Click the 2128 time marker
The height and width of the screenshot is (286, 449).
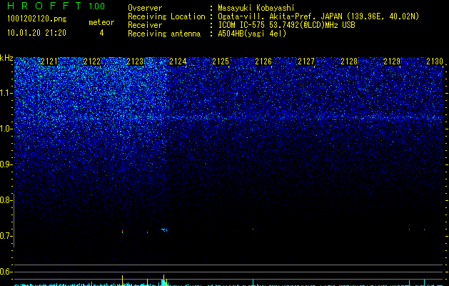pos(349,61)
